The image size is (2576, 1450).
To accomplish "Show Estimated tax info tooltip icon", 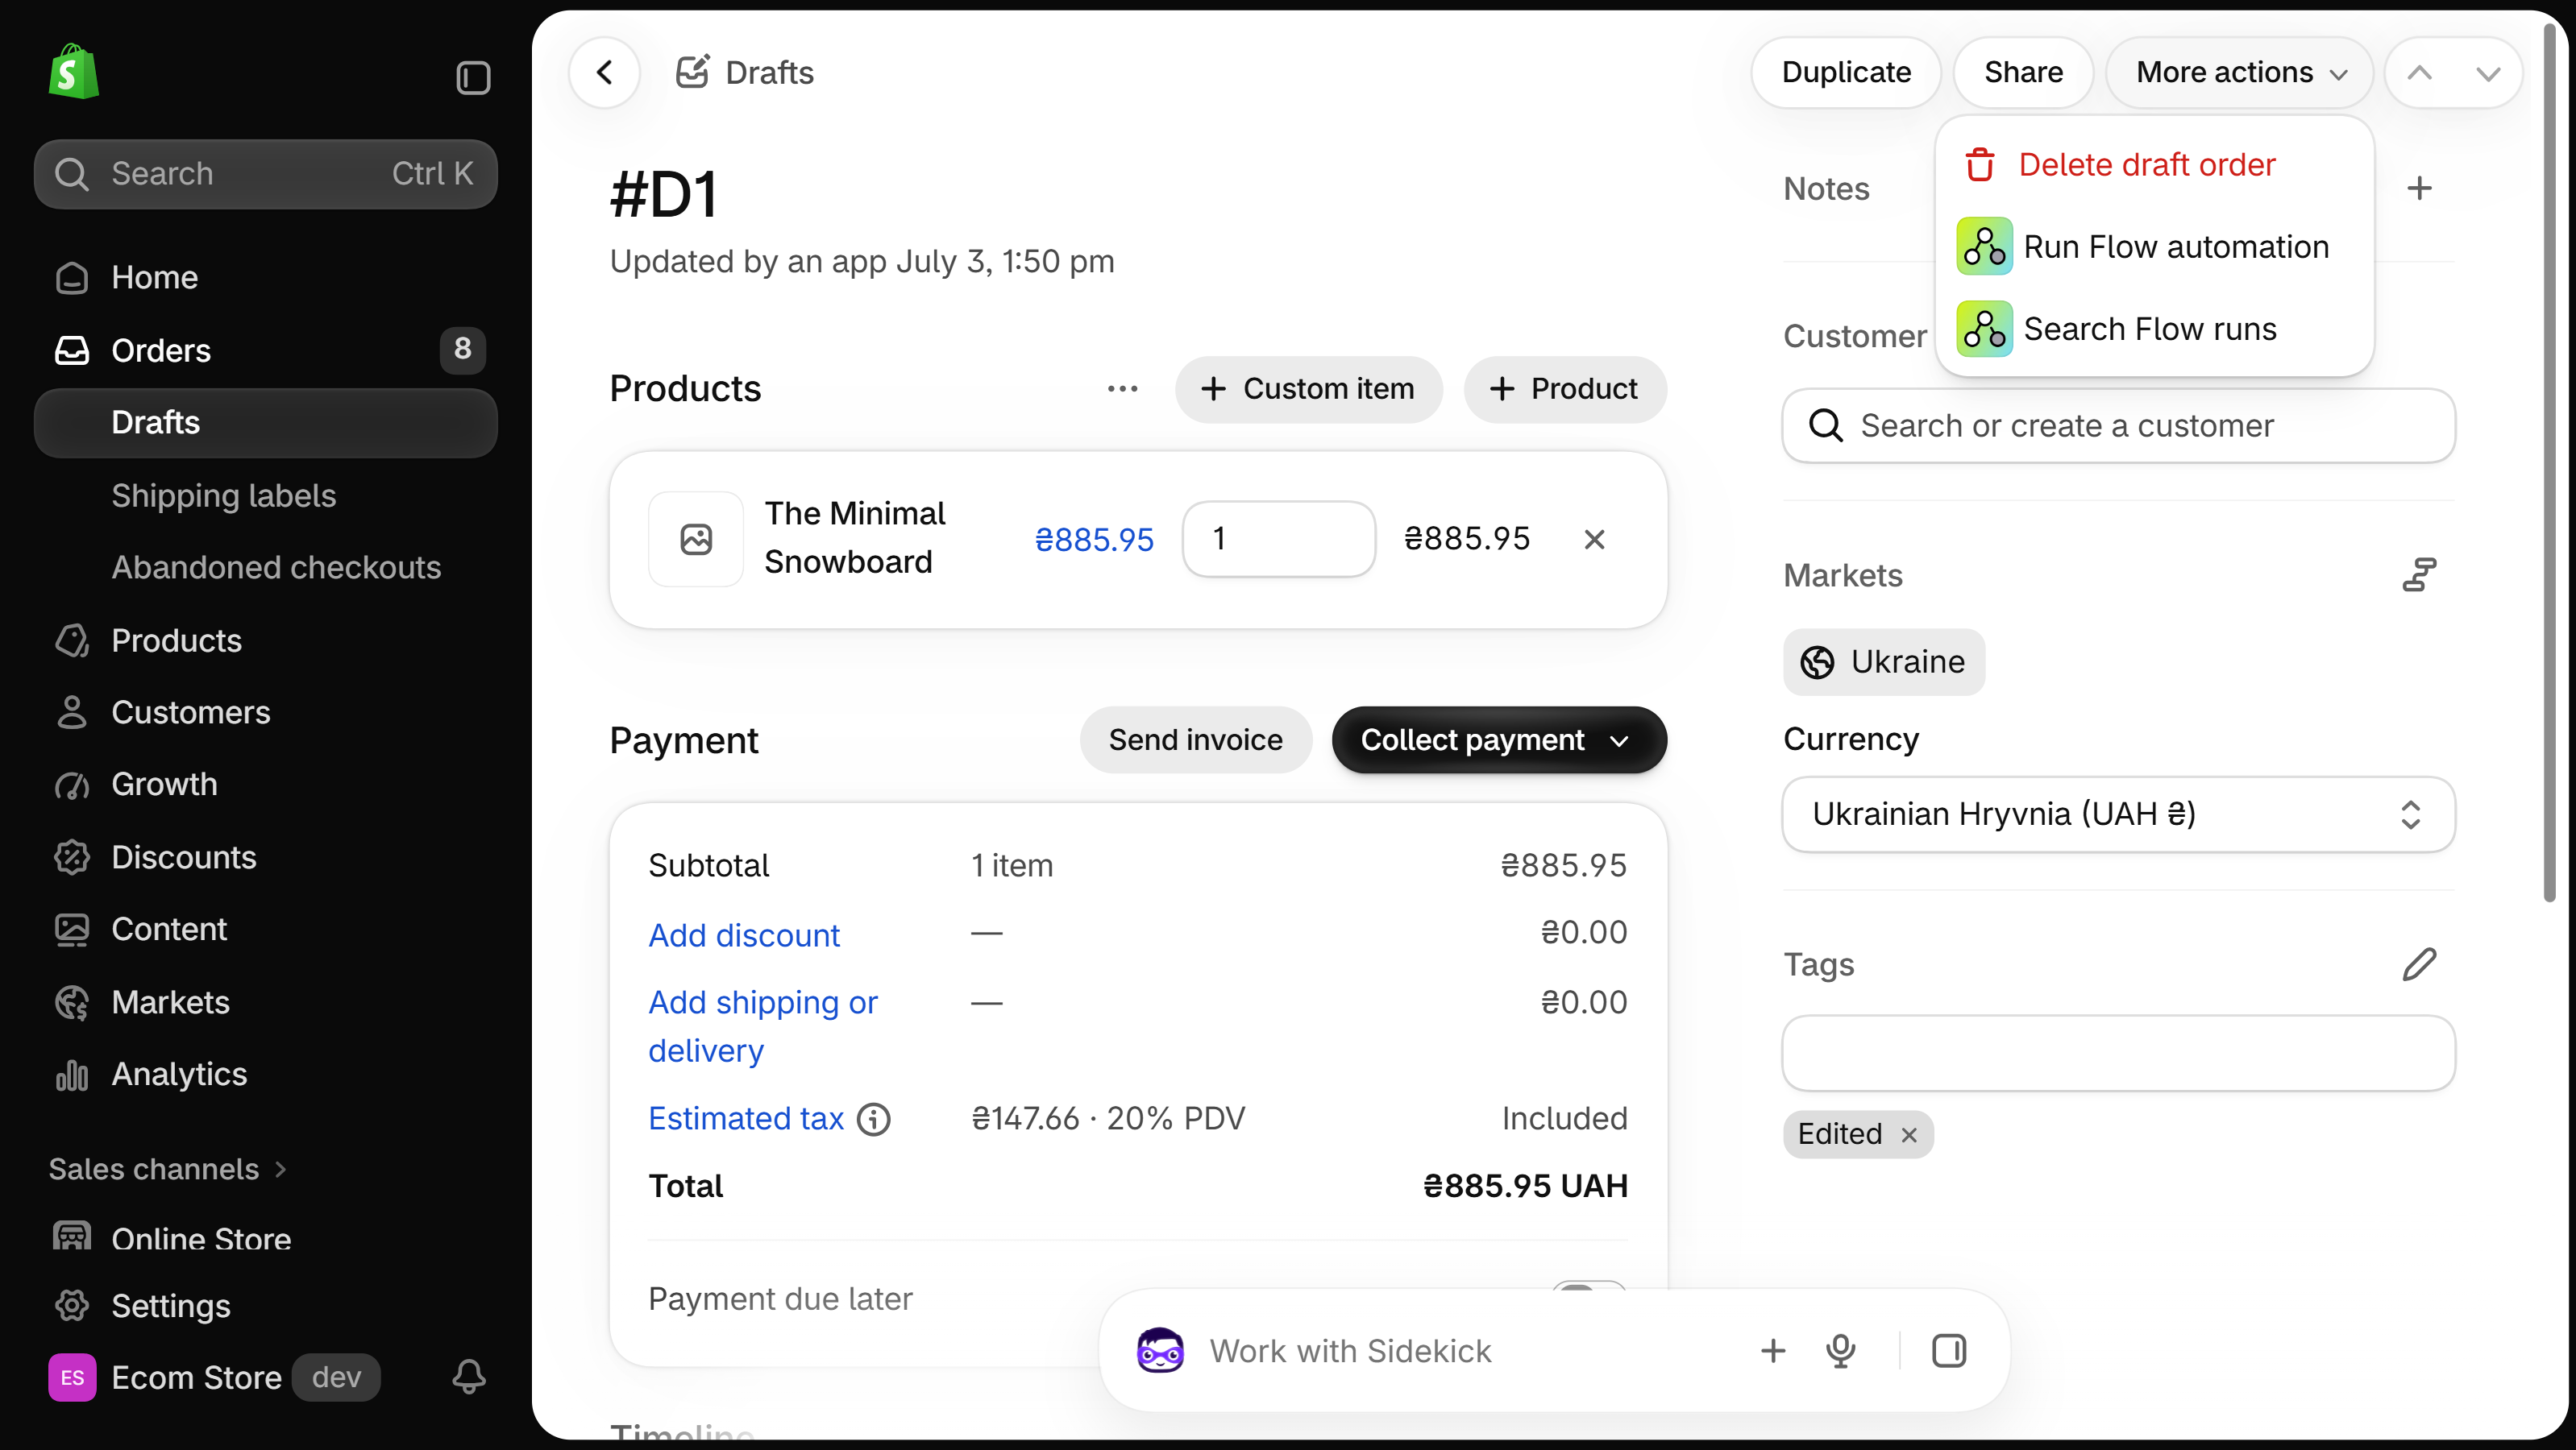I will [x=874, y=1119].
